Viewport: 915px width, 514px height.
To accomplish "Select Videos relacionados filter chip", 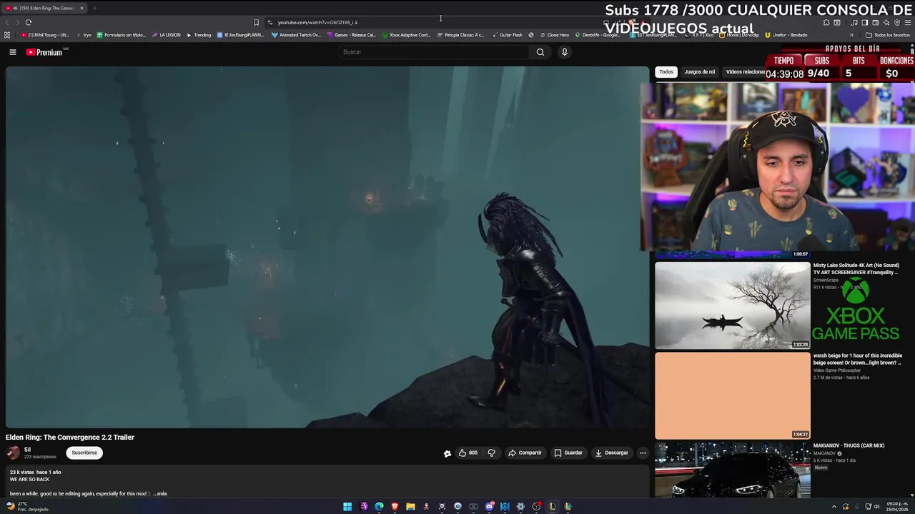I will click(x=744, y=71).
